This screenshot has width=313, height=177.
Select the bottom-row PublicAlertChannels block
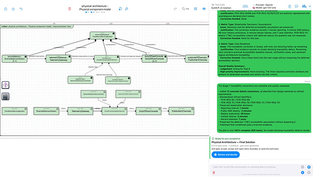[181, 111]
